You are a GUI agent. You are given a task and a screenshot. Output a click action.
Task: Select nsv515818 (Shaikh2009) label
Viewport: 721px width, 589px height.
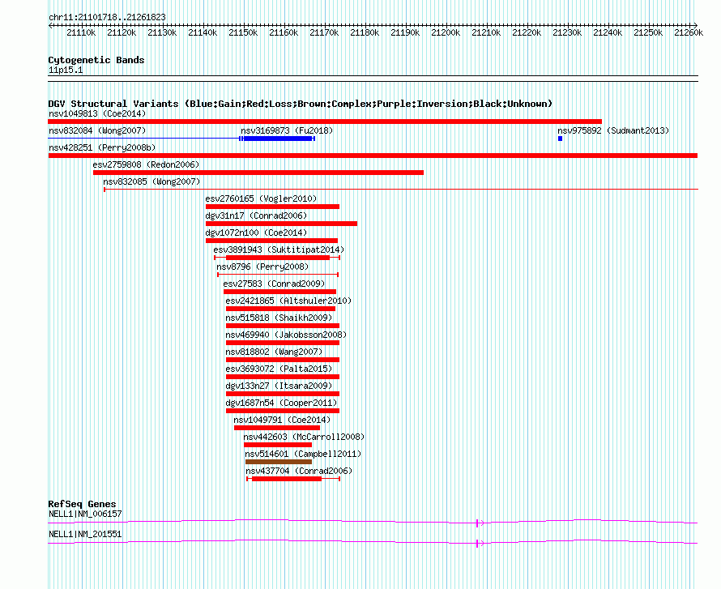[279, 318]
